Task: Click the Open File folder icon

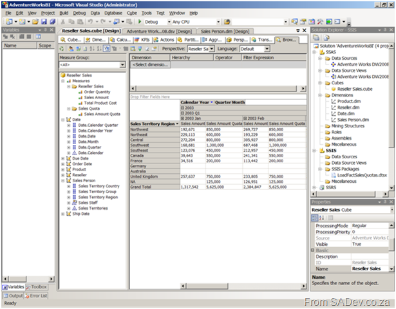Action: (35, 22)
